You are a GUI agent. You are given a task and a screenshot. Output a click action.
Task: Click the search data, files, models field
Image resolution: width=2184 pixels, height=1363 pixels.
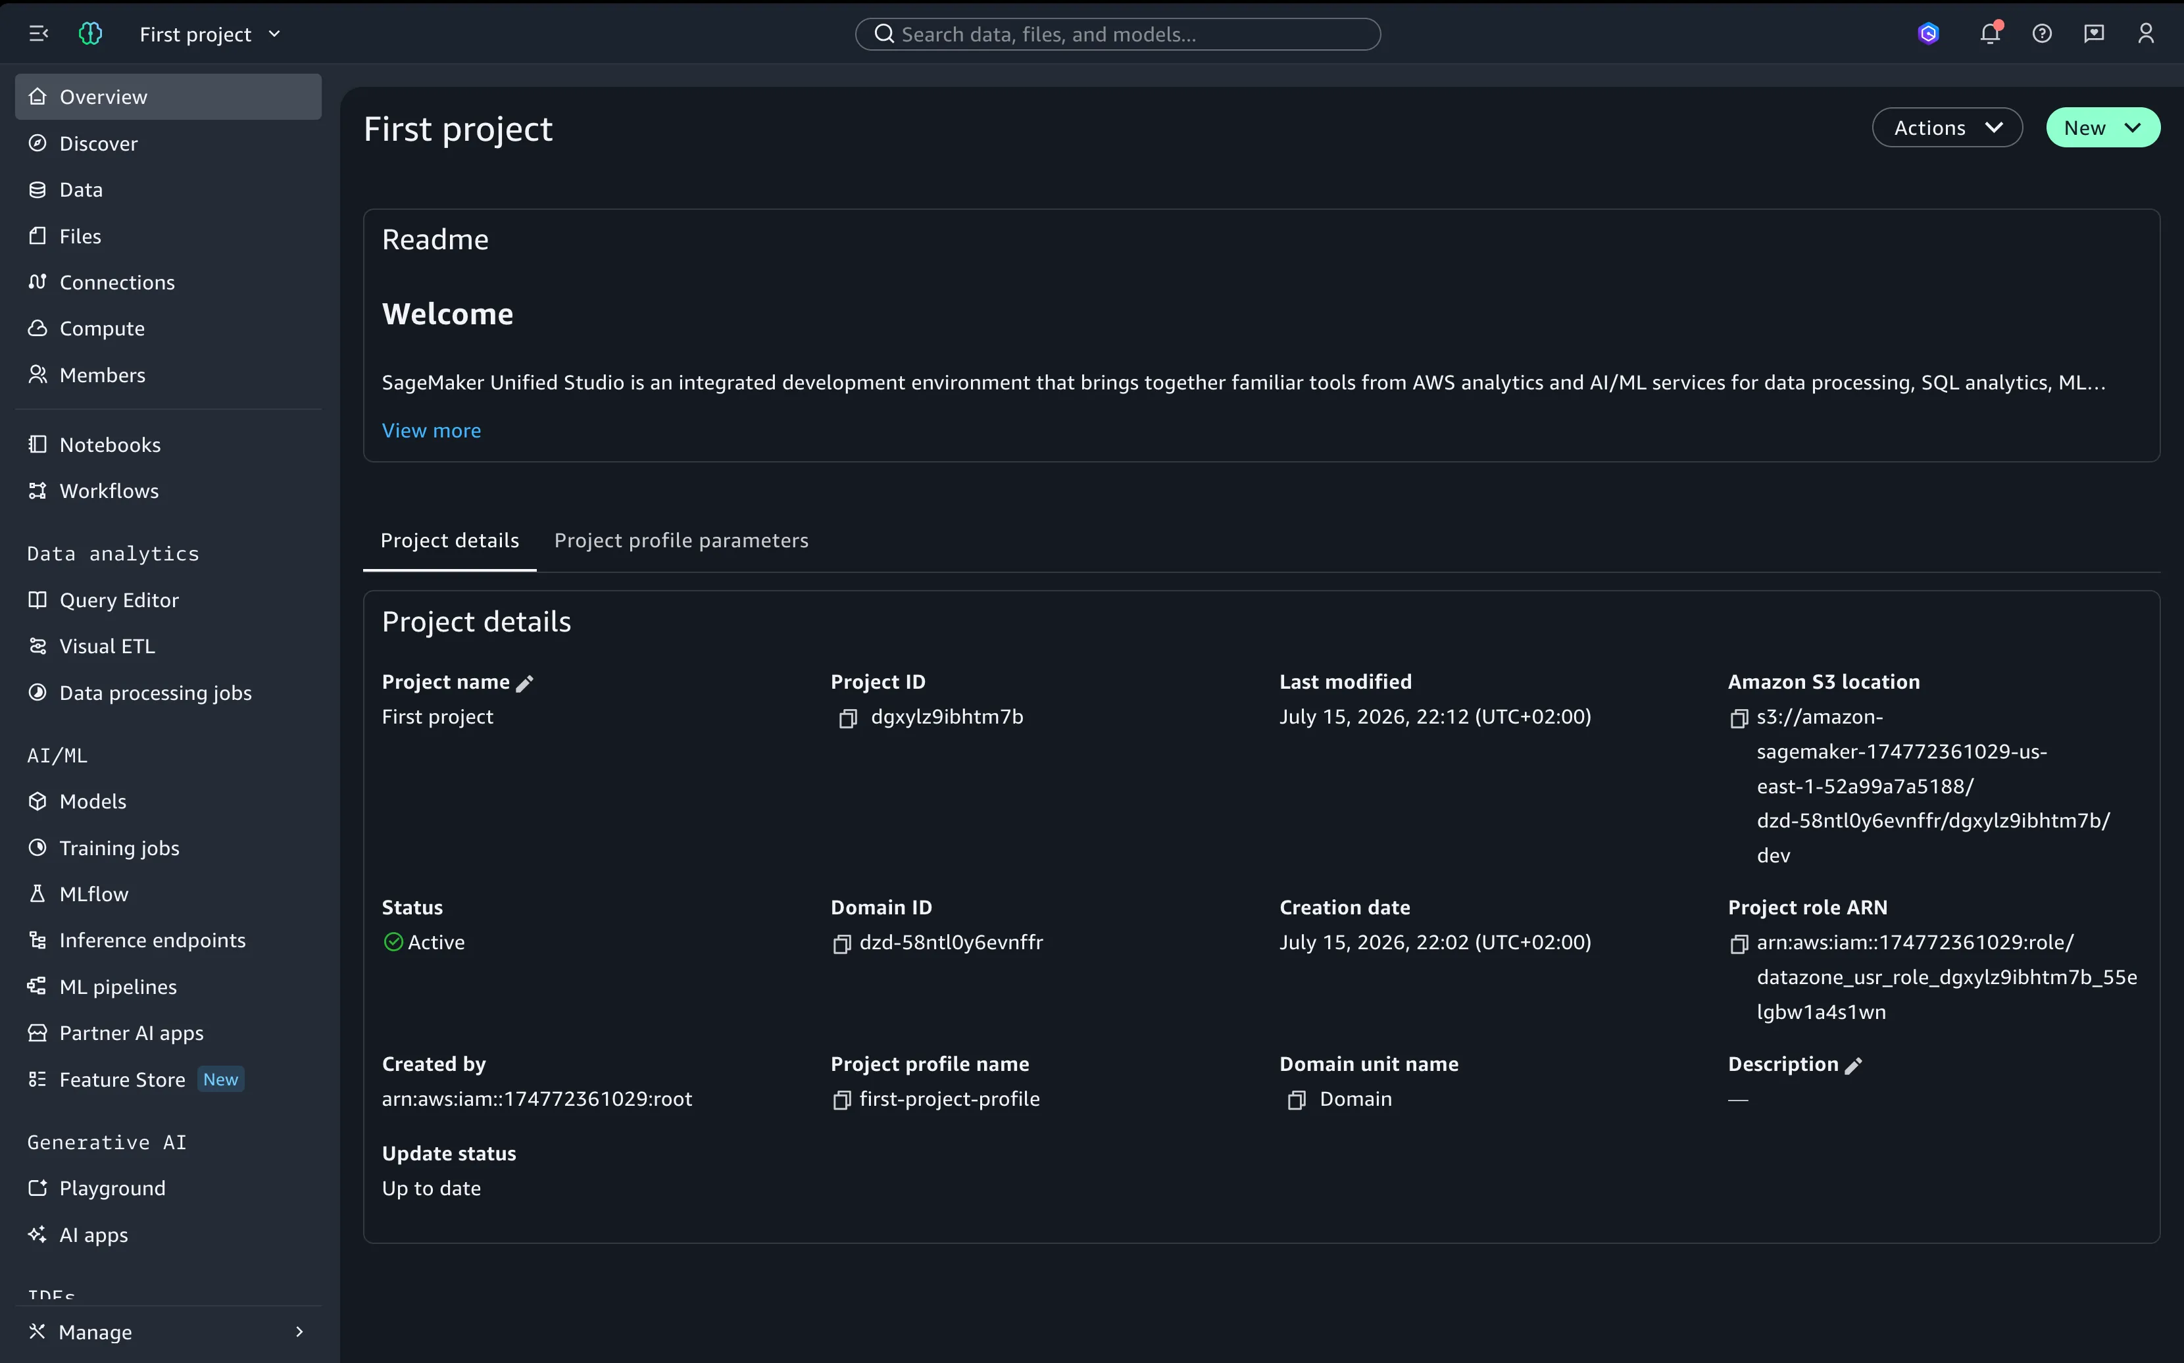1118,34
